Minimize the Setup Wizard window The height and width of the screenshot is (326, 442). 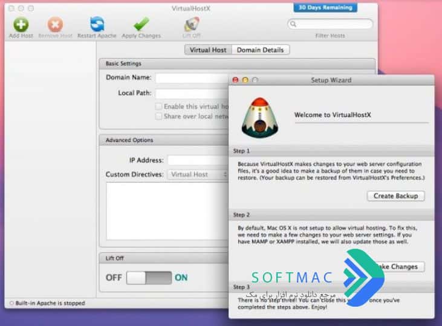coord(245,80)
